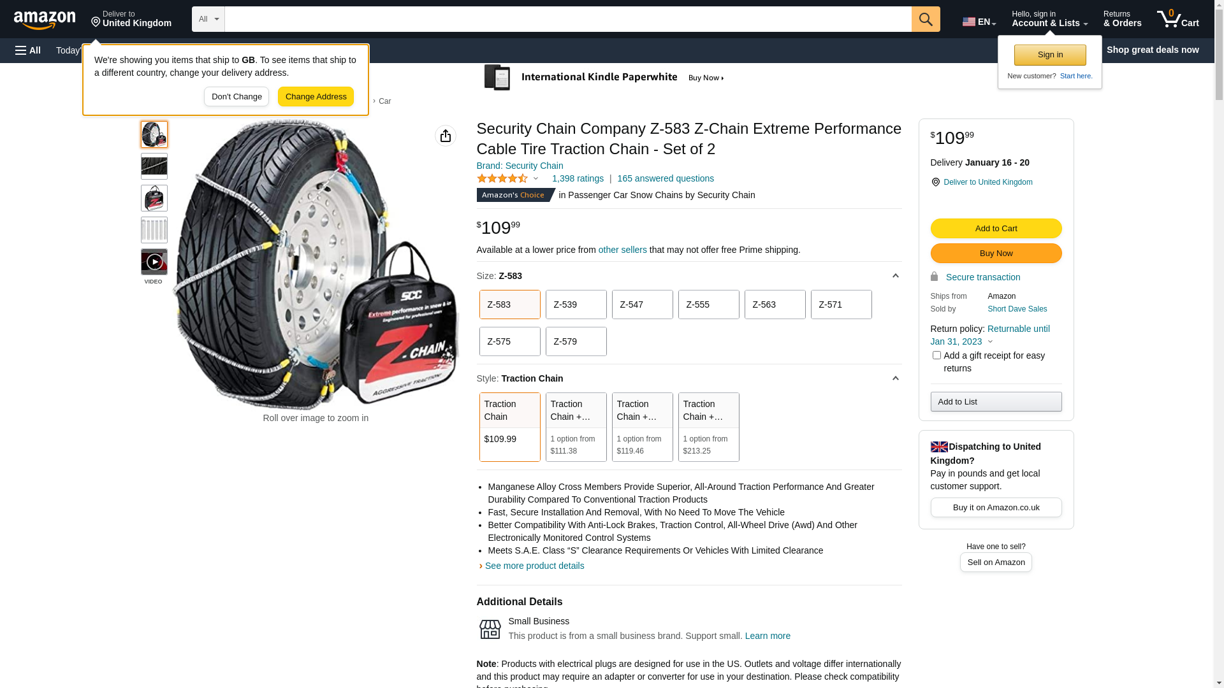Collapse the Size options section

[x=895, y=276]
